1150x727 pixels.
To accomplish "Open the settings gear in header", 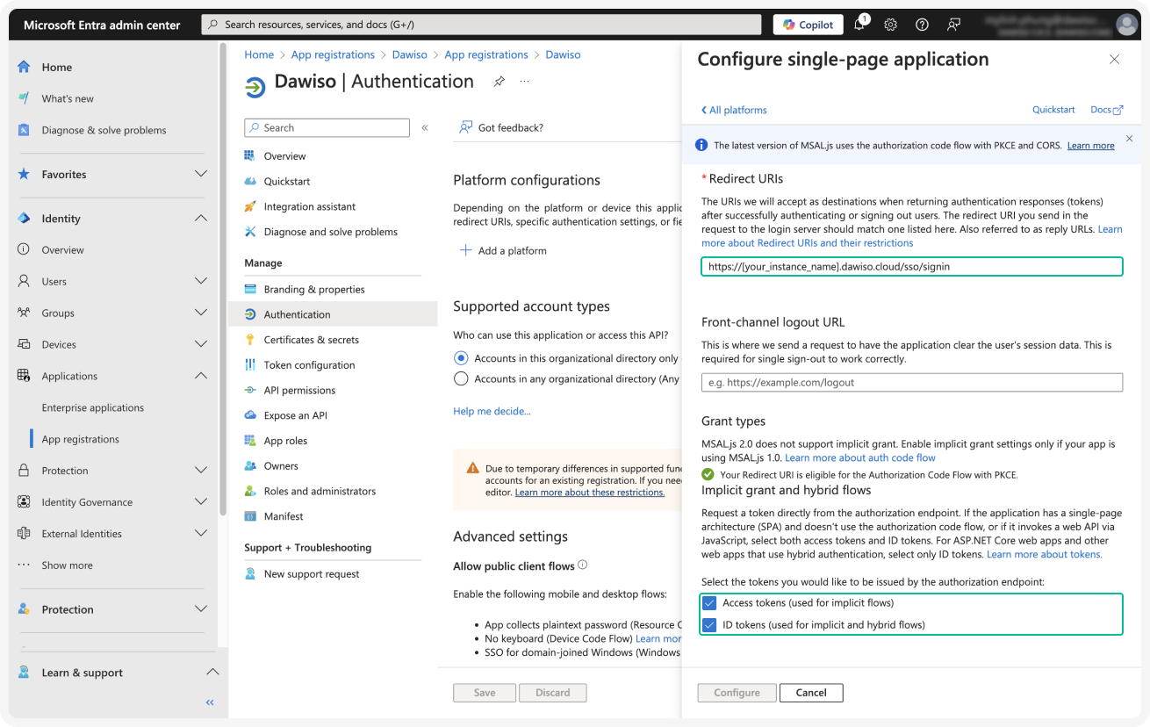I will (890, 25).
